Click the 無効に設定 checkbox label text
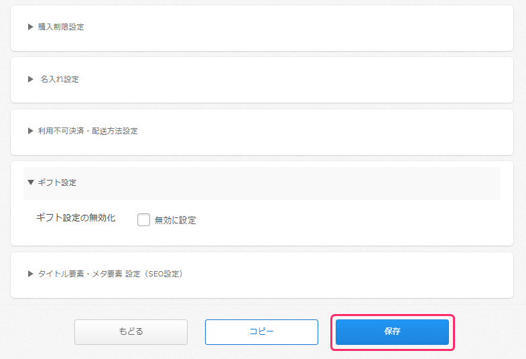Screen dimensions: 526x359 click(x=175, y=220)
